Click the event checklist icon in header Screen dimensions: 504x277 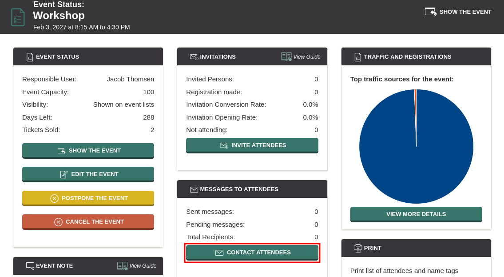pos(18,17)
